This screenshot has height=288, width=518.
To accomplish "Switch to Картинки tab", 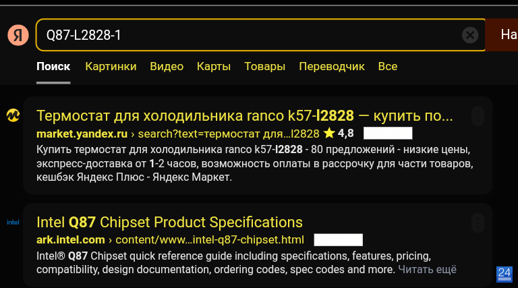I will tap(111, 66).
